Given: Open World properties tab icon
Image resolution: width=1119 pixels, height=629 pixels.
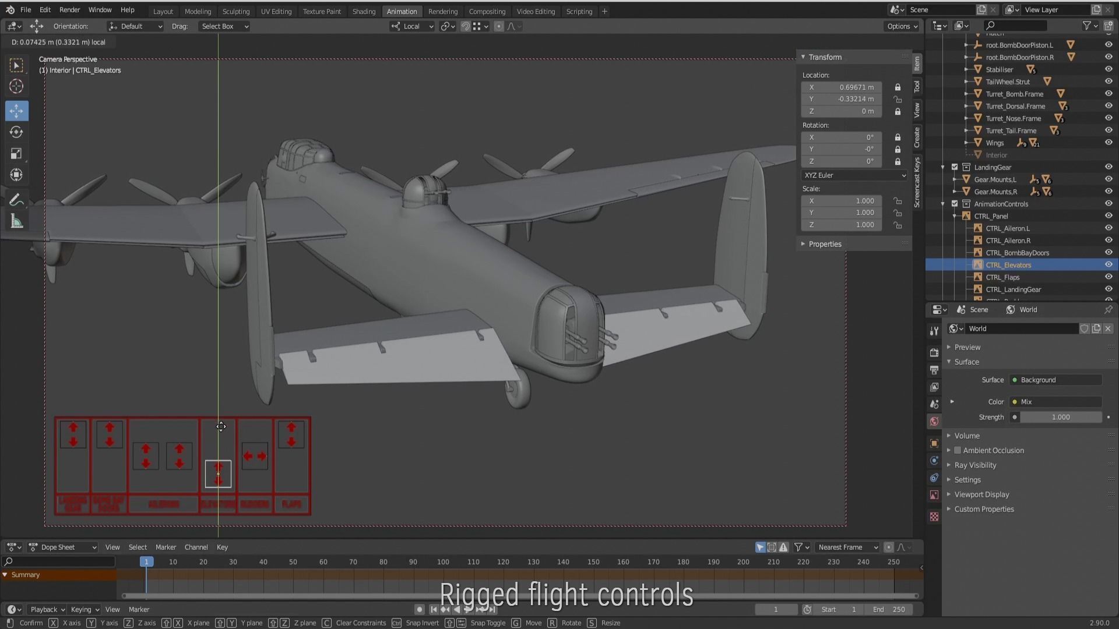Looking at the screenshot, I should click(934, 421).
